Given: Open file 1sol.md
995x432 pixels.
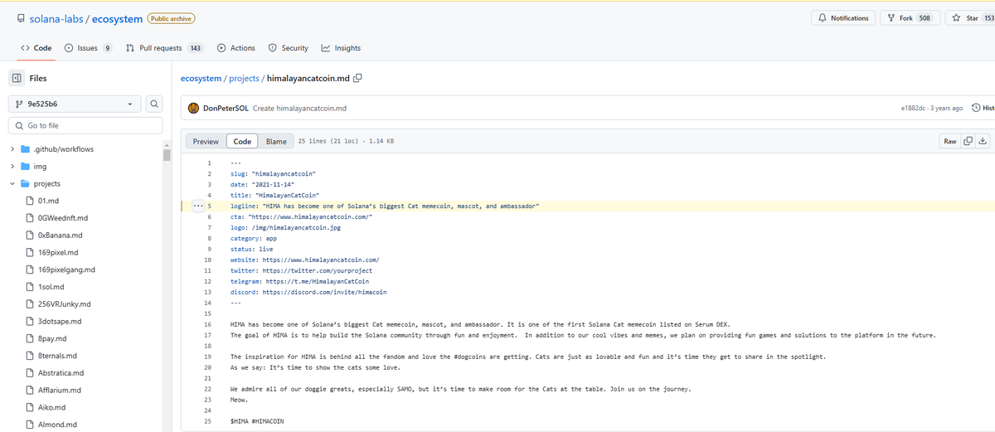Looking at the screenshot, I should pyautogui.click(x=51, y=287).
